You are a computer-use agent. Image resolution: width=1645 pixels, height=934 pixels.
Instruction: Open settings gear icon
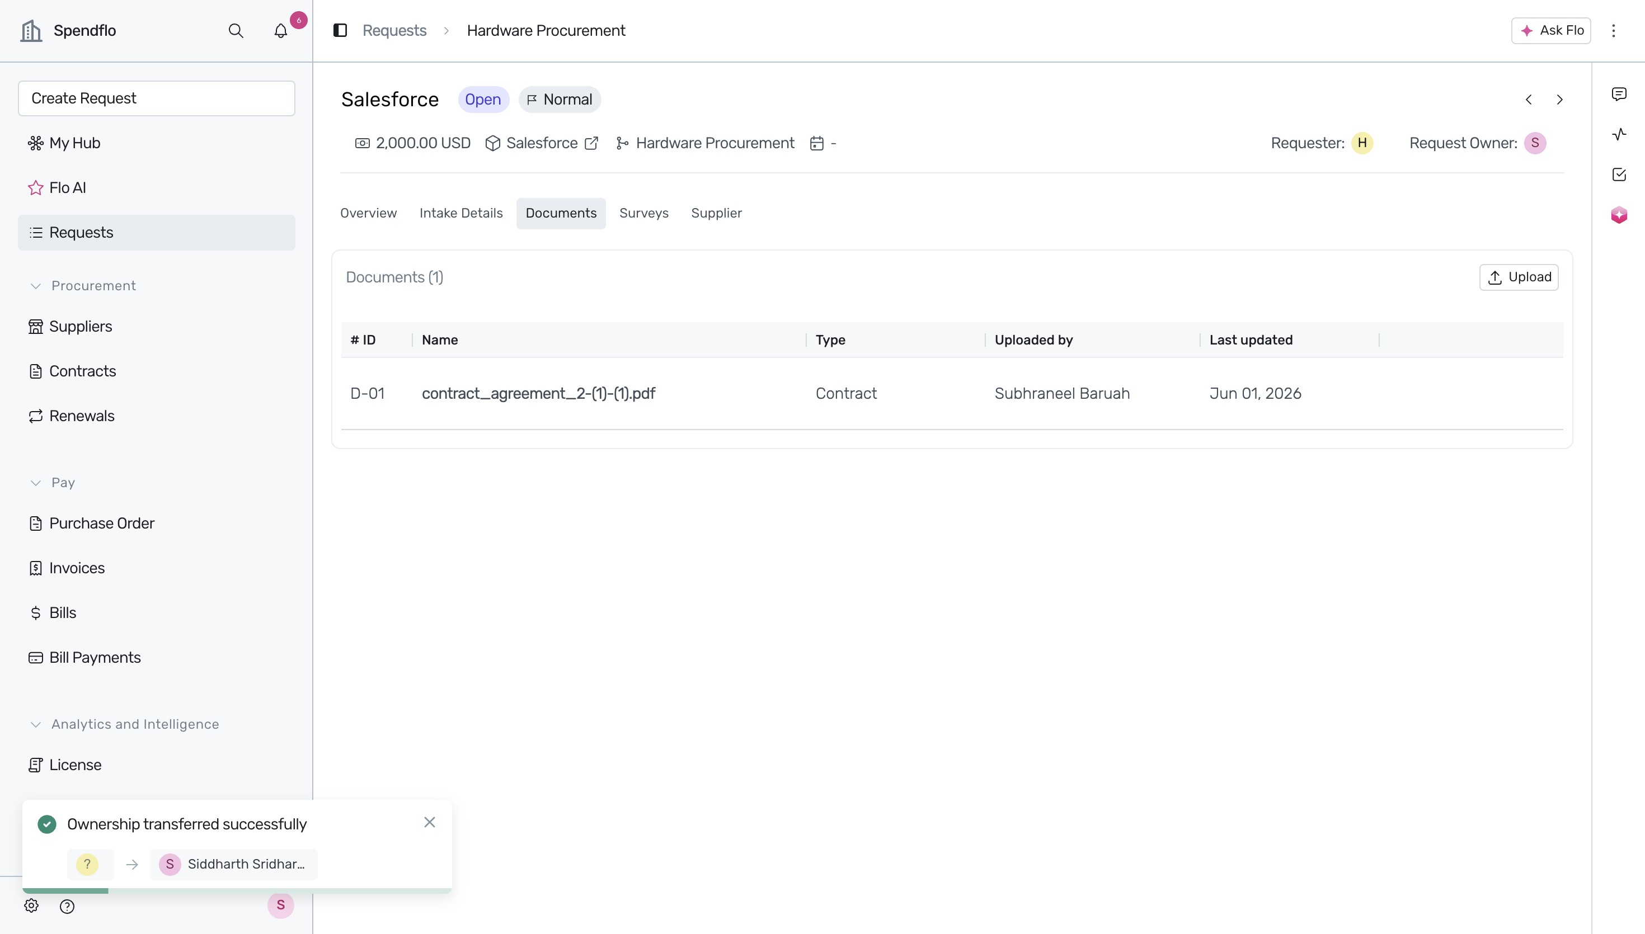point(31,906)
